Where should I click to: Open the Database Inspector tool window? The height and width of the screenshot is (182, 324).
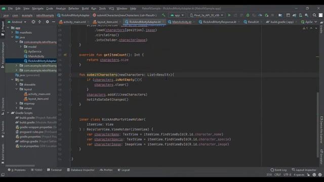pos(80,170)
